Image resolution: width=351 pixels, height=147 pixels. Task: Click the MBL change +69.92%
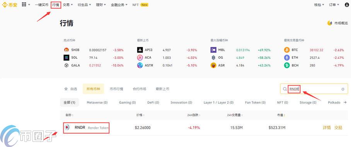click(x=264, y=50)
